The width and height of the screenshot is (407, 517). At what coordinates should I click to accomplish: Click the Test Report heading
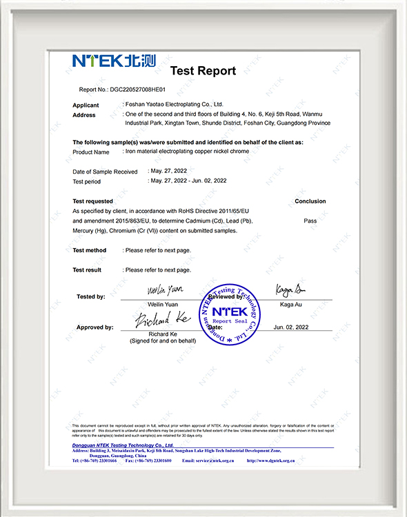[203, 71]
